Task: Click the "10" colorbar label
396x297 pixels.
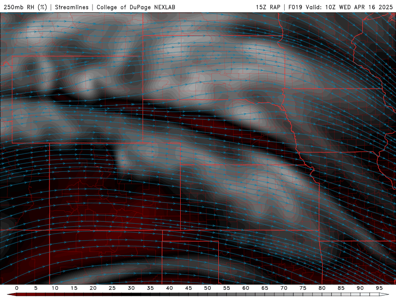Action: click(x=55, y=288)
